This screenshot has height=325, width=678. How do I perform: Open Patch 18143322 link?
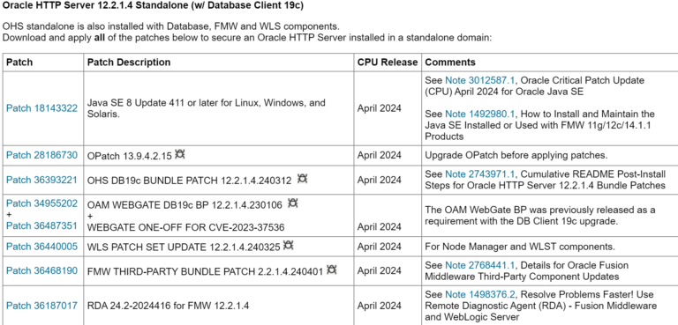pos(42,108)
